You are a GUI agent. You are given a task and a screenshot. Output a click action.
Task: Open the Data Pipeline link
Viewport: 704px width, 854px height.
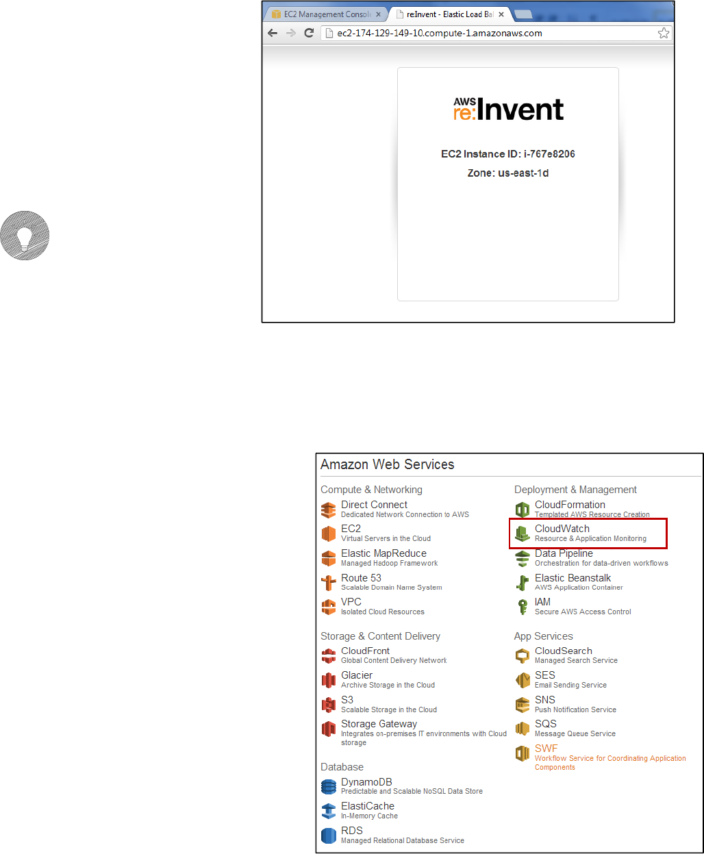(x=564, y=553)
